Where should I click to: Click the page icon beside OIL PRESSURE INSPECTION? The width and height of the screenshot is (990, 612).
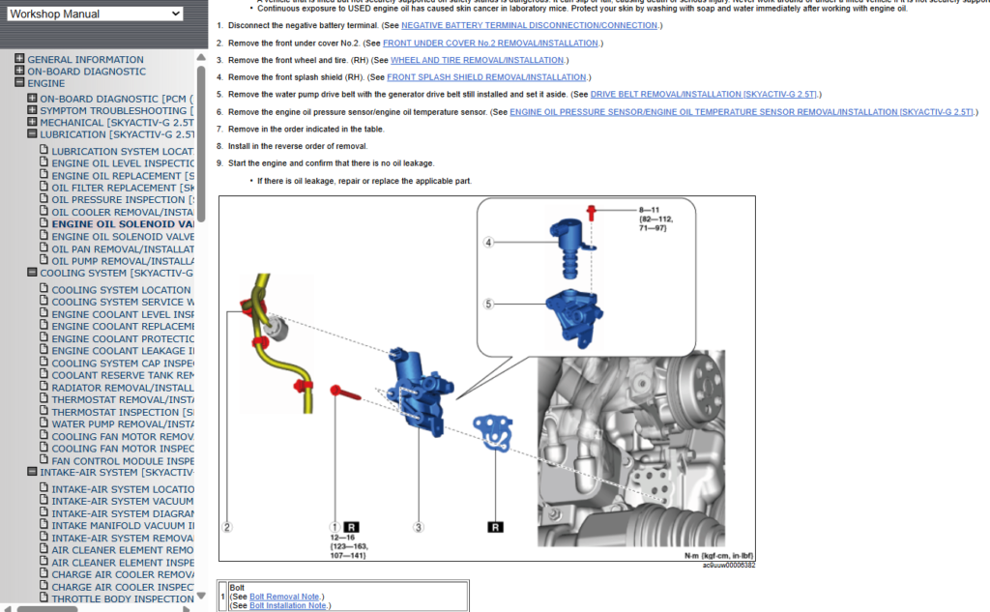click(44, 199)
